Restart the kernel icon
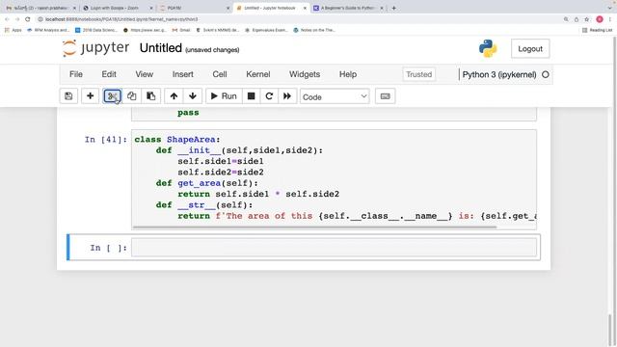This screenshot has width=617, height=347. 269,96
